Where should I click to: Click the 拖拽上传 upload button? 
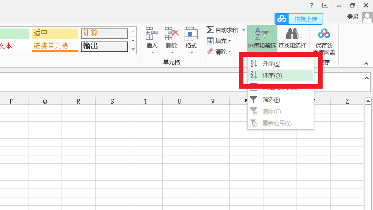[x=298, y=19]
